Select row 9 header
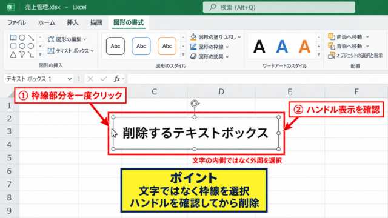Viewport: 388px width, 218px height. click(10, 211)
